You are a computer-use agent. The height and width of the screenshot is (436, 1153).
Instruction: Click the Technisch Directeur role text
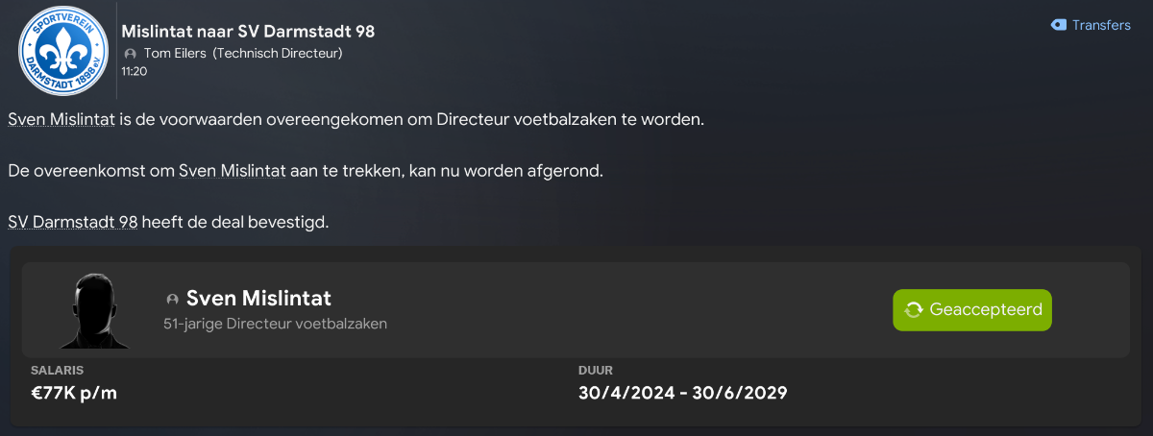click(x=278, y=54)
